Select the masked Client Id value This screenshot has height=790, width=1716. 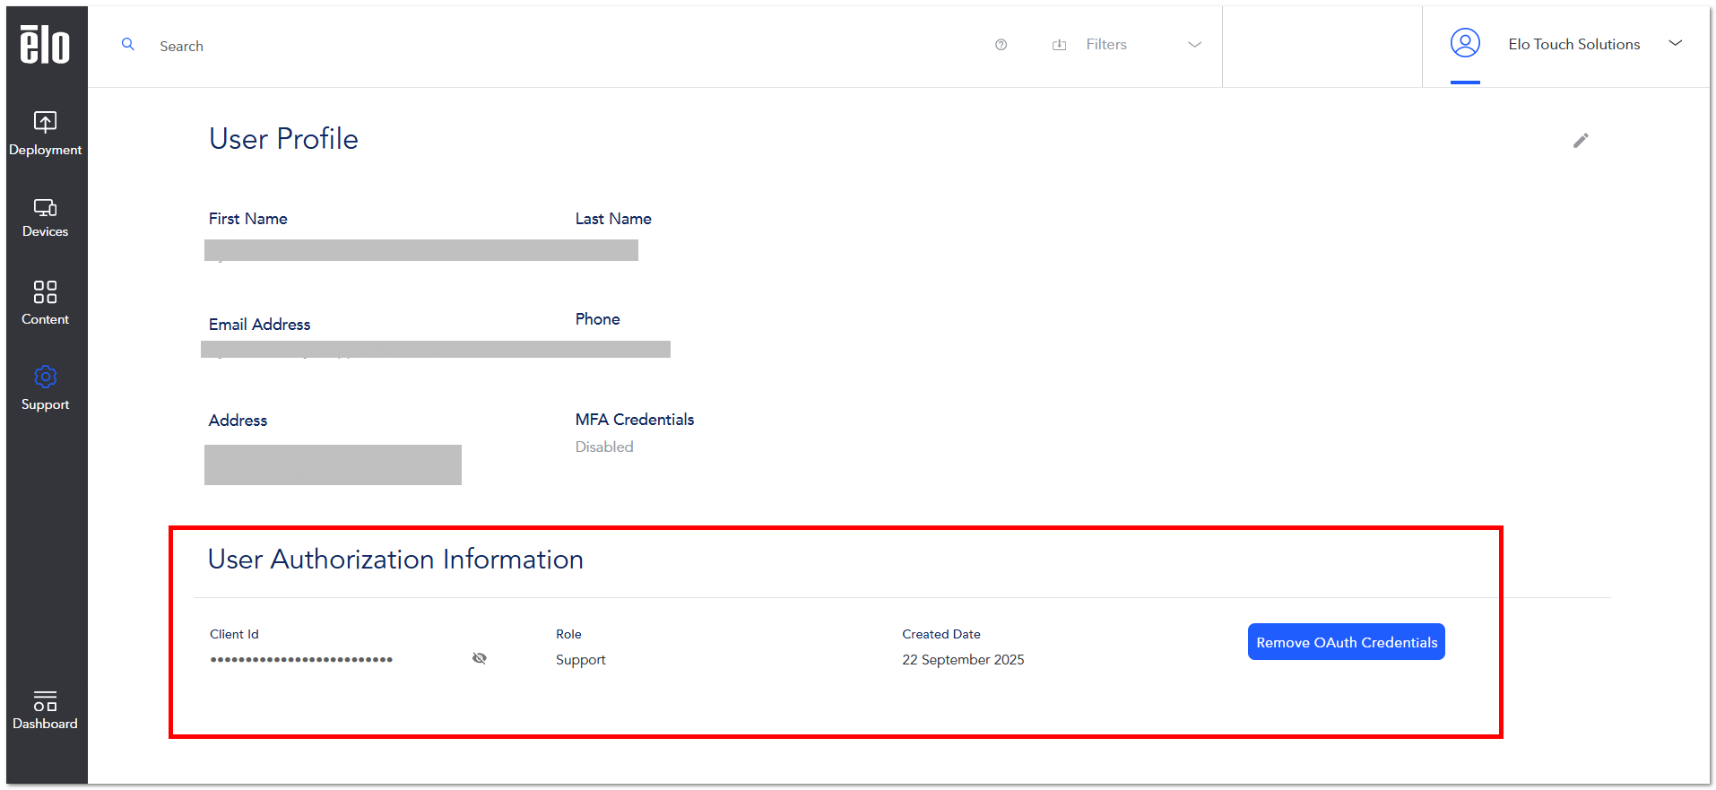tap(301, 660)
